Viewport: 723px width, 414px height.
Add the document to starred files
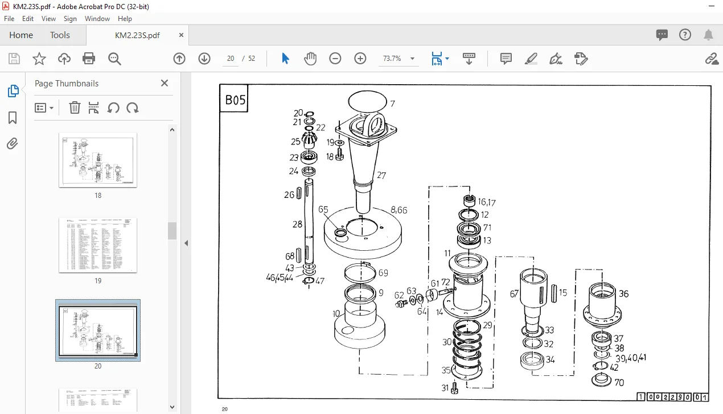coord(39,59)
